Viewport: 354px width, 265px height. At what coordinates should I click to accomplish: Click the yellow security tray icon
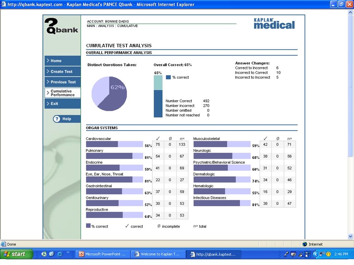coord(329,254)
